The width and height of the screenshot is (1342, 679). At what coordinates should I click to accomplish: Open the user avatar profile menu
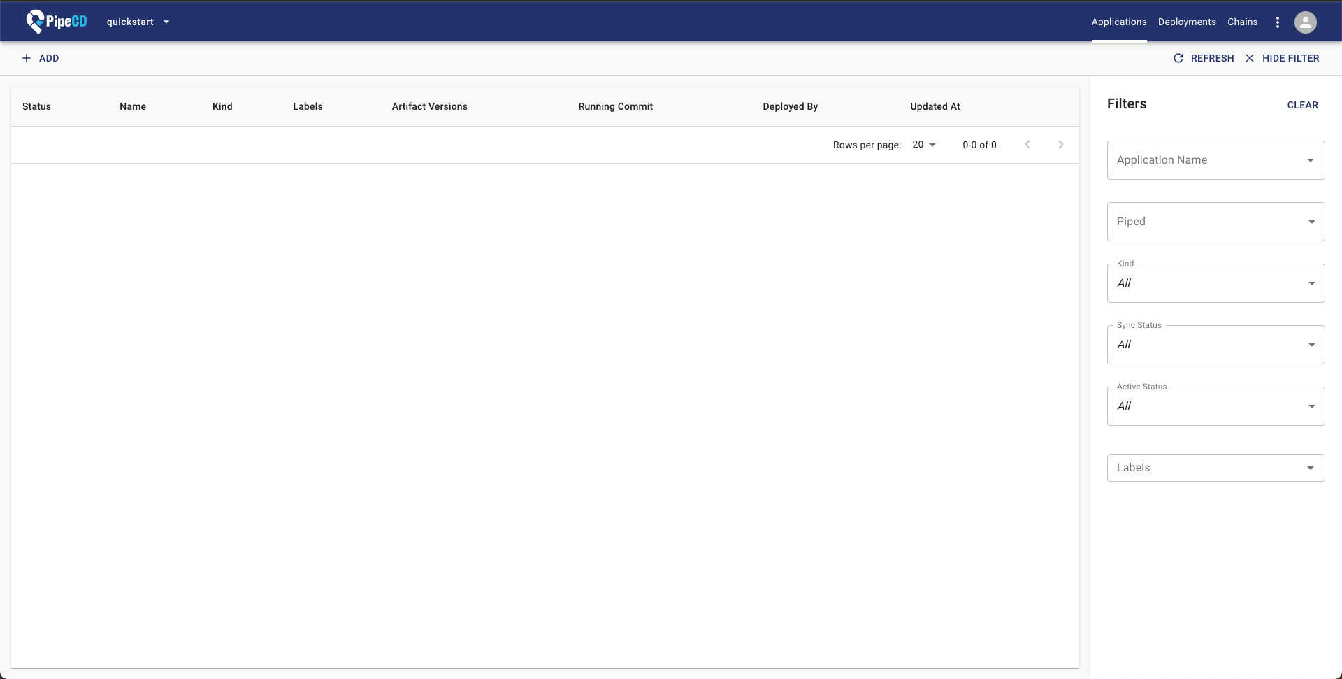pyautogui.click(x=1305, y=22)
